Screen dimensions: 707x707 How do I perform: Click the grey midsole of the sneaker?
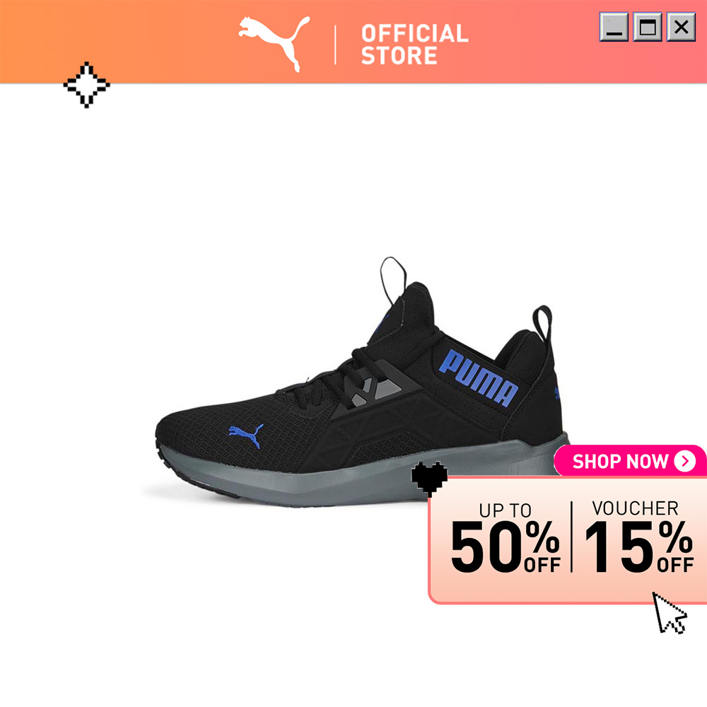(x=361, y=476)
